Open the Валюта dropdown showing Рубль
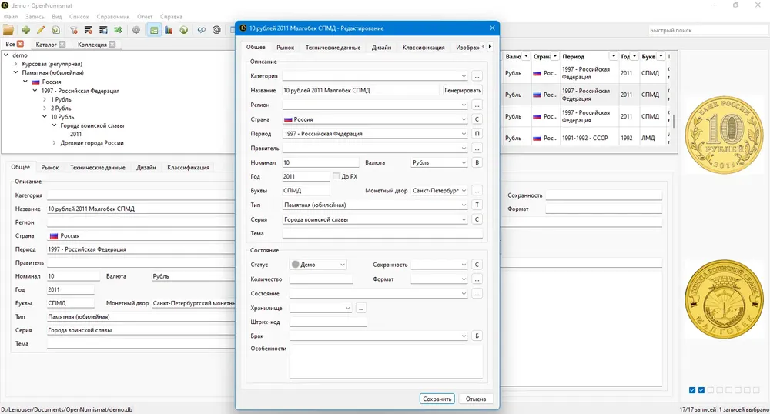This screenshot has height=414, width=770. click(464, 162)
